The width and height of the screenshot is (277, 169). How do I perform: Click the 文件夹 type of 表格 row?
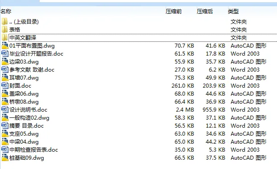point(239,30)
